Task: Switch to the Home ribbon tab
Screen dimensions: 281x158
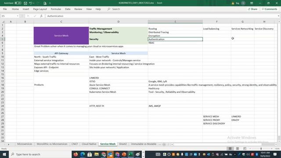Action: coord(15,9)
